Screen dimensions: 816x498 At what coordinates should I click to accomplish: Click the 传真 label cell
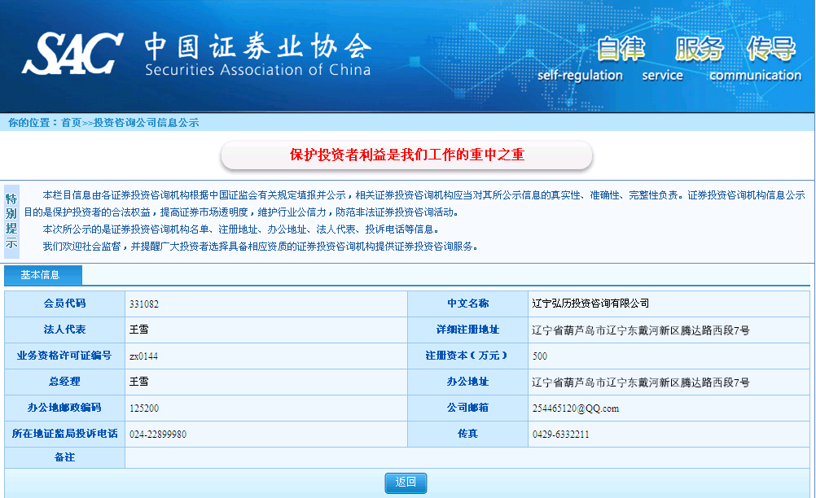pyautogui.click(x=467, y=434)
